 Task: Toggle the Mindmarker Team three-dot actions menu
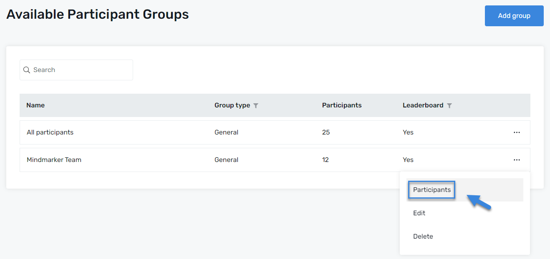click(517, 160)
